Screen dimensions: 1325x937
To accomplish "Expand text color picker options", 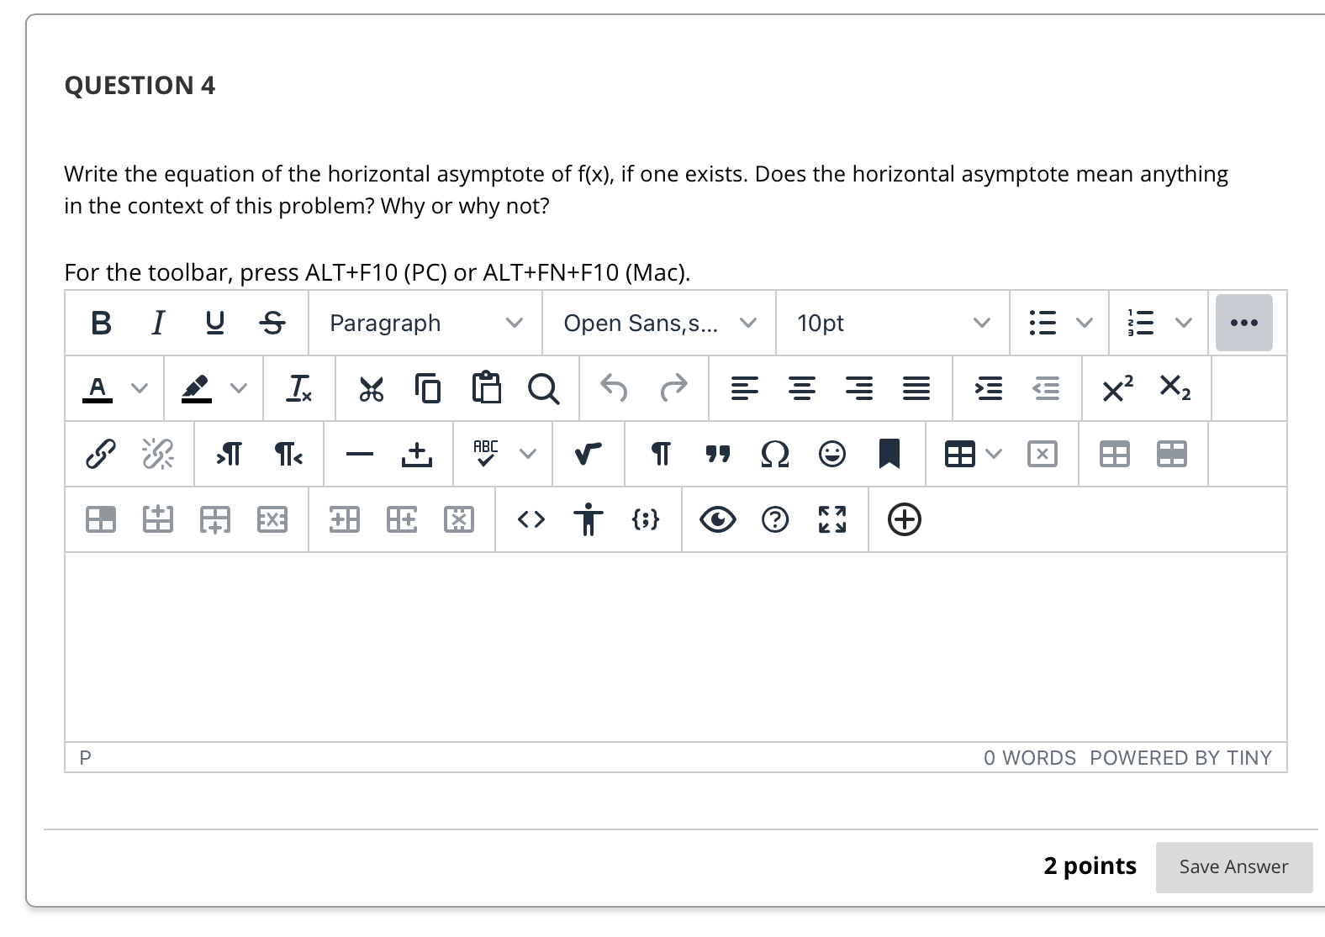I will [x=140, y=388].
